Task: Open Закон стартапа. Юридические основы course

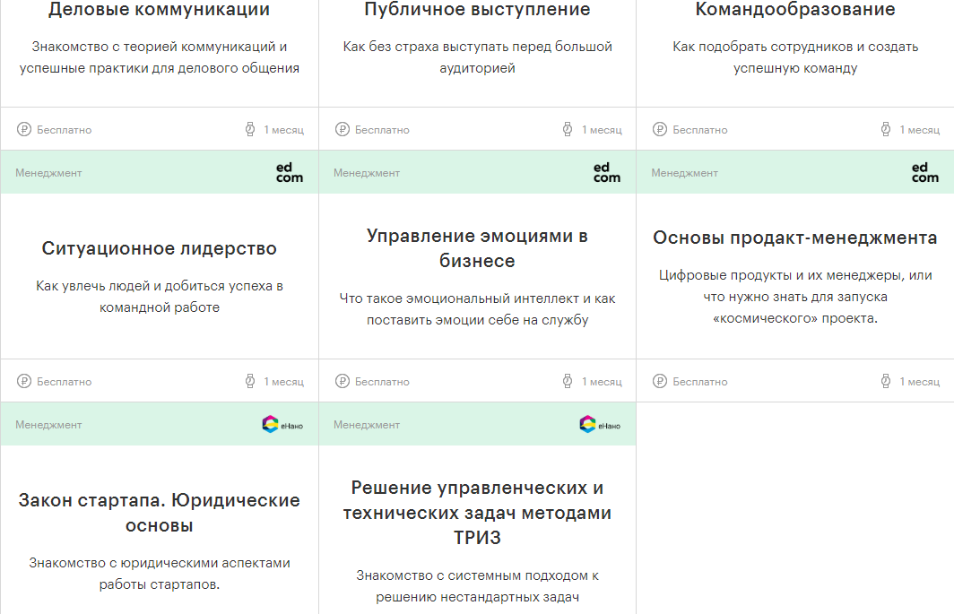Action: pyautogui.click(x=159, y=513)
